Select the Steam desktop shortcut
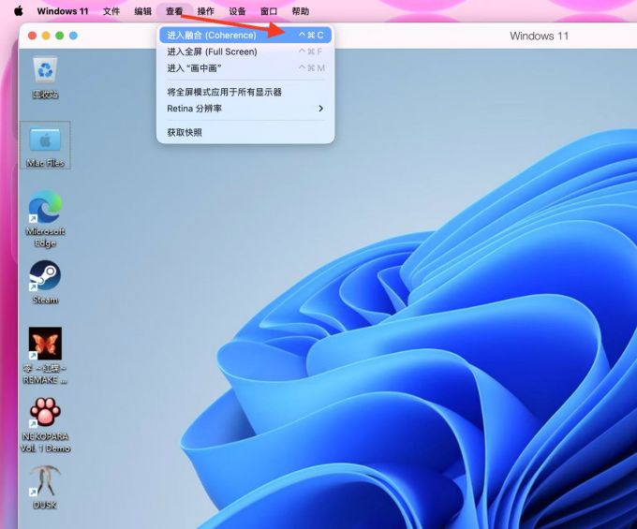 45,282
